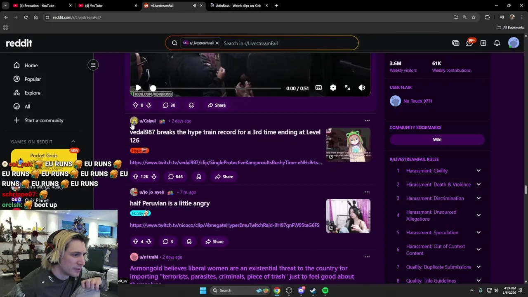Open the 30 comments on video post
This screenshot has height=297, width=528.
coord(169,105)
